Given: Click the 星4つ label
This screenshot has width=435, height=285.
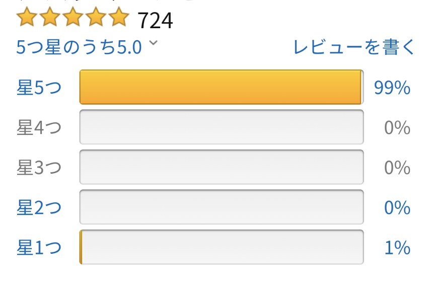Looking at the screenshot, I should pyautogui.click(x=39, y=127).
